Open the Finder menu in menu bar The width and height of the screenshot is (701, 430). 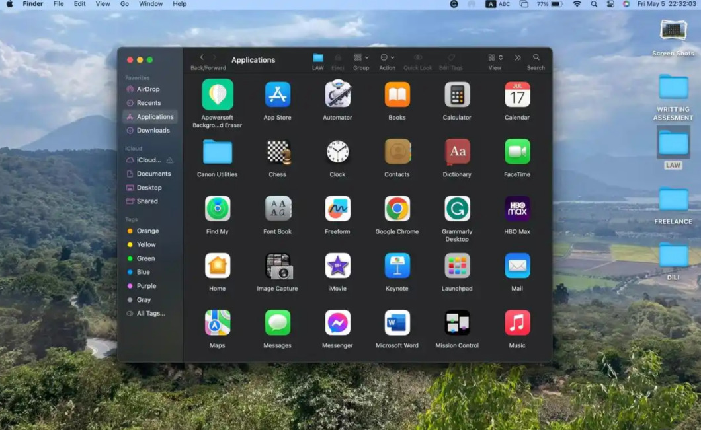(x=32, y=4)
